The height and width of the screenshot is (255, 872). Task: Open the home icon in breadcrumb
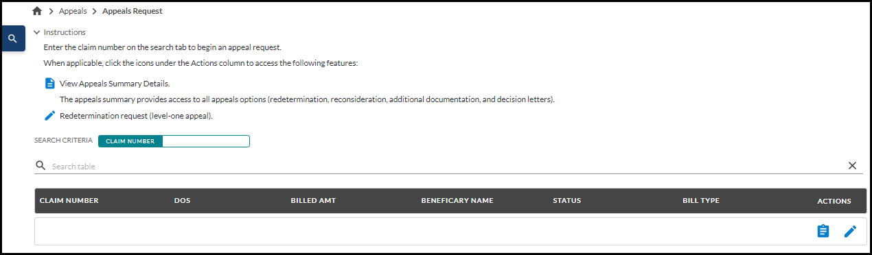pos(37,12)
